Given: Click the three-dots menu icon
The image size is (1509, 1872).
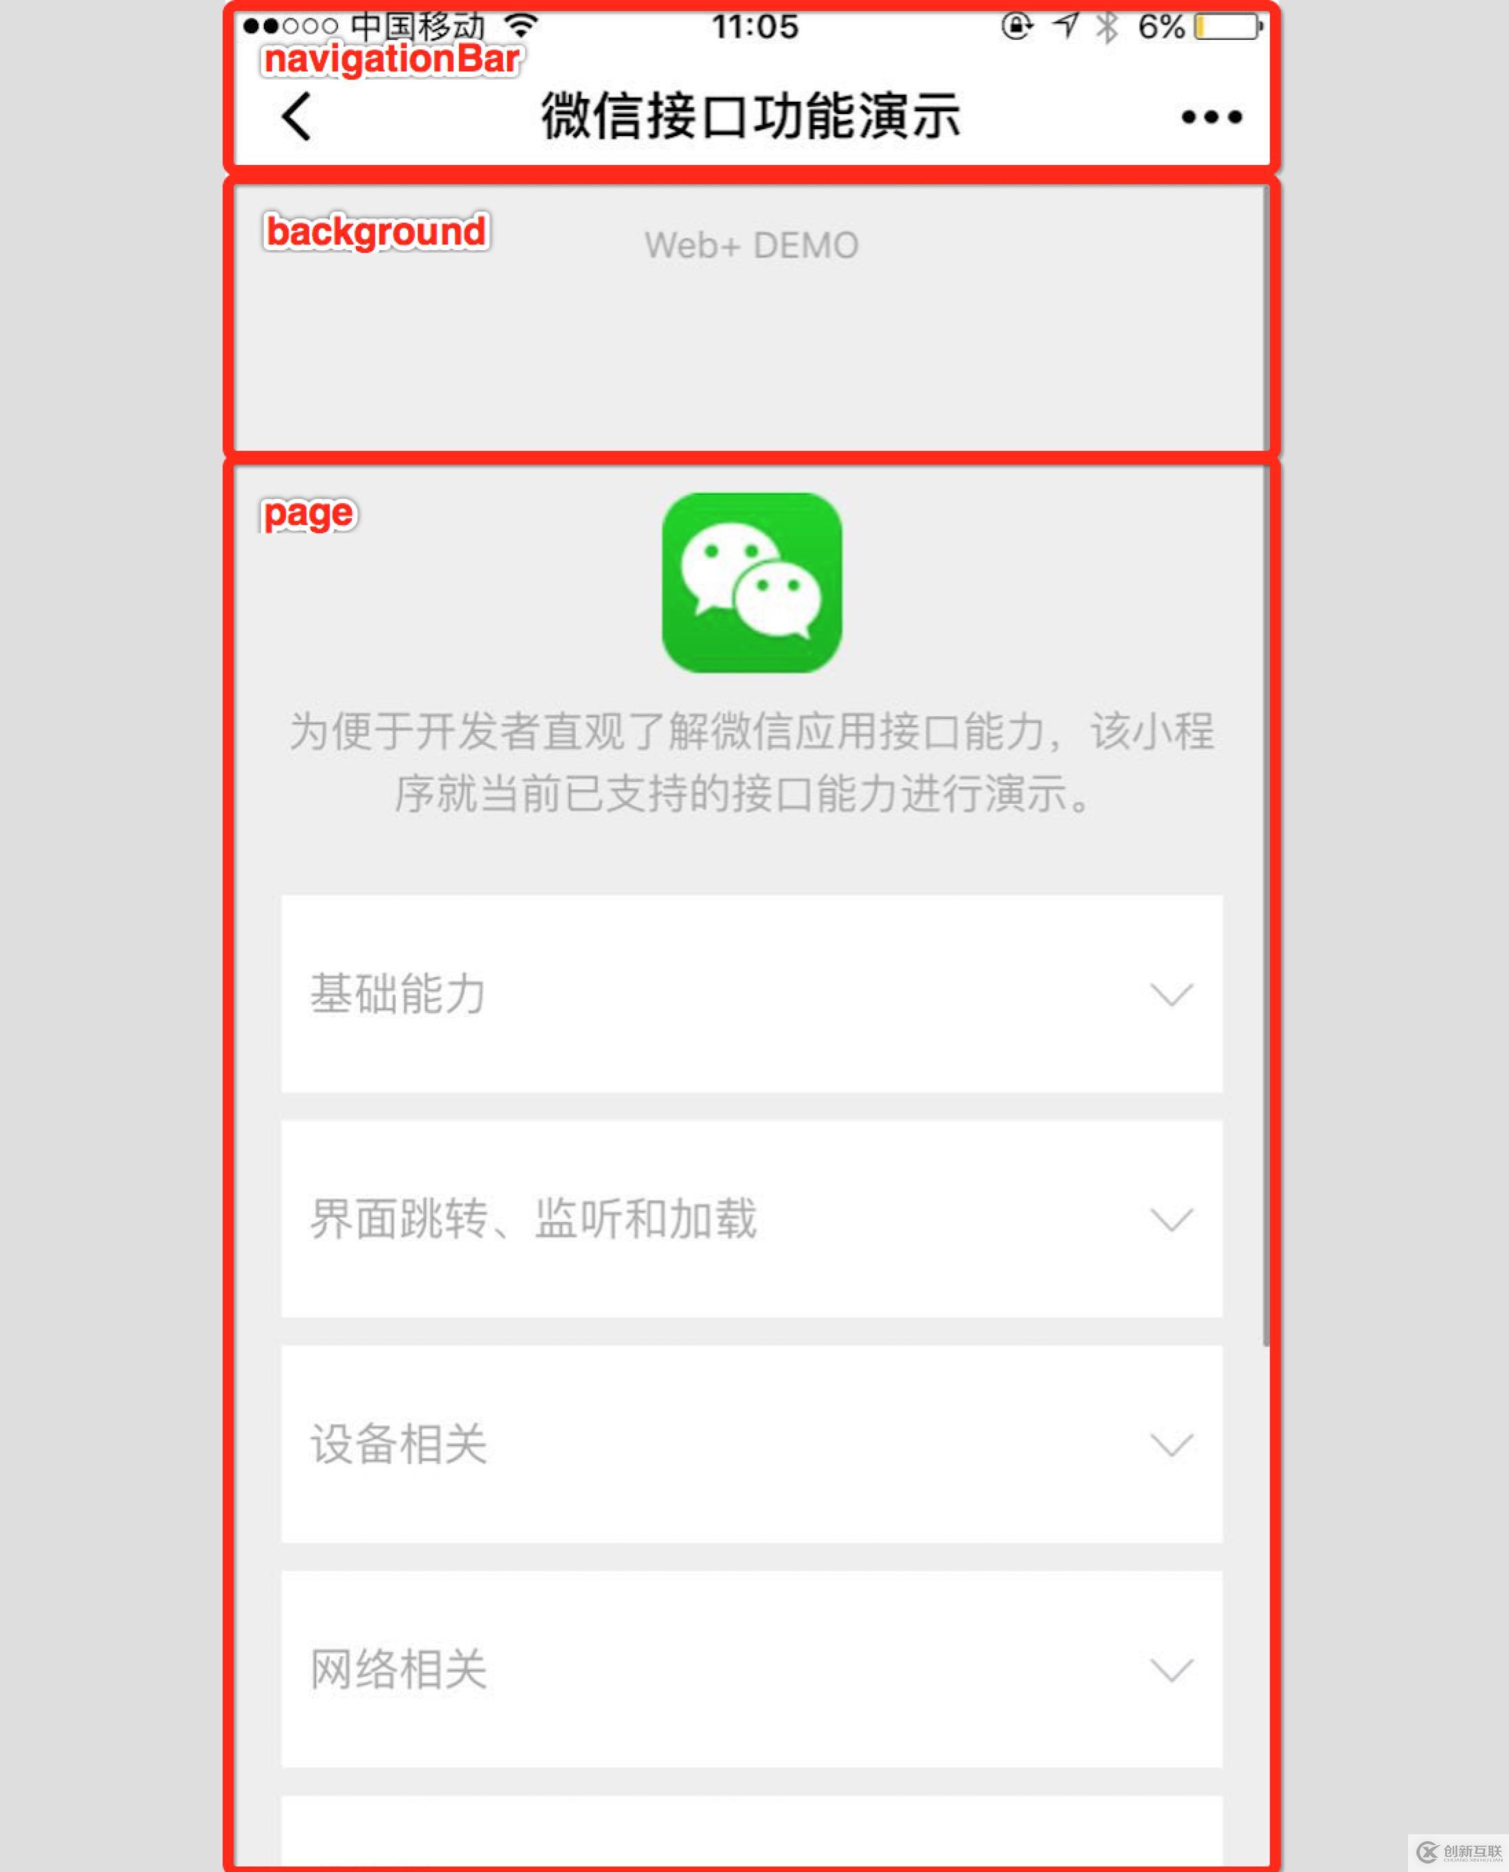Looking at the screenshot, I should (1215, 117).
